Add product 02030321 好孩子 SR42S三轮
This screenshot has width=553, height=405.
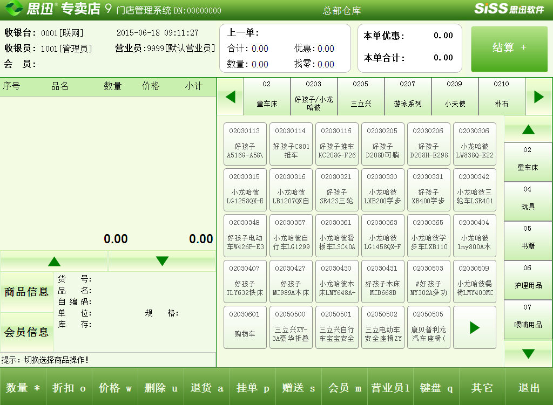[x=337, y=189]
